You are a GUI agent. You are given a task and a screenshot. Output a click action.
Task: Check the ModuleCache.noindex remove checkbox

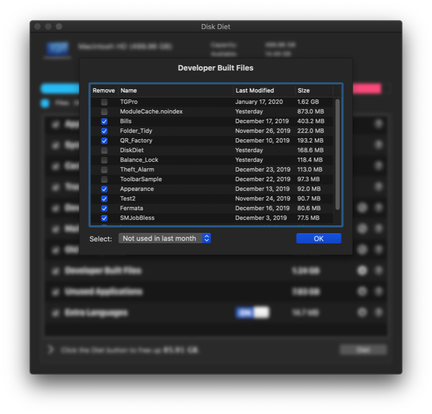pos(104,112)
